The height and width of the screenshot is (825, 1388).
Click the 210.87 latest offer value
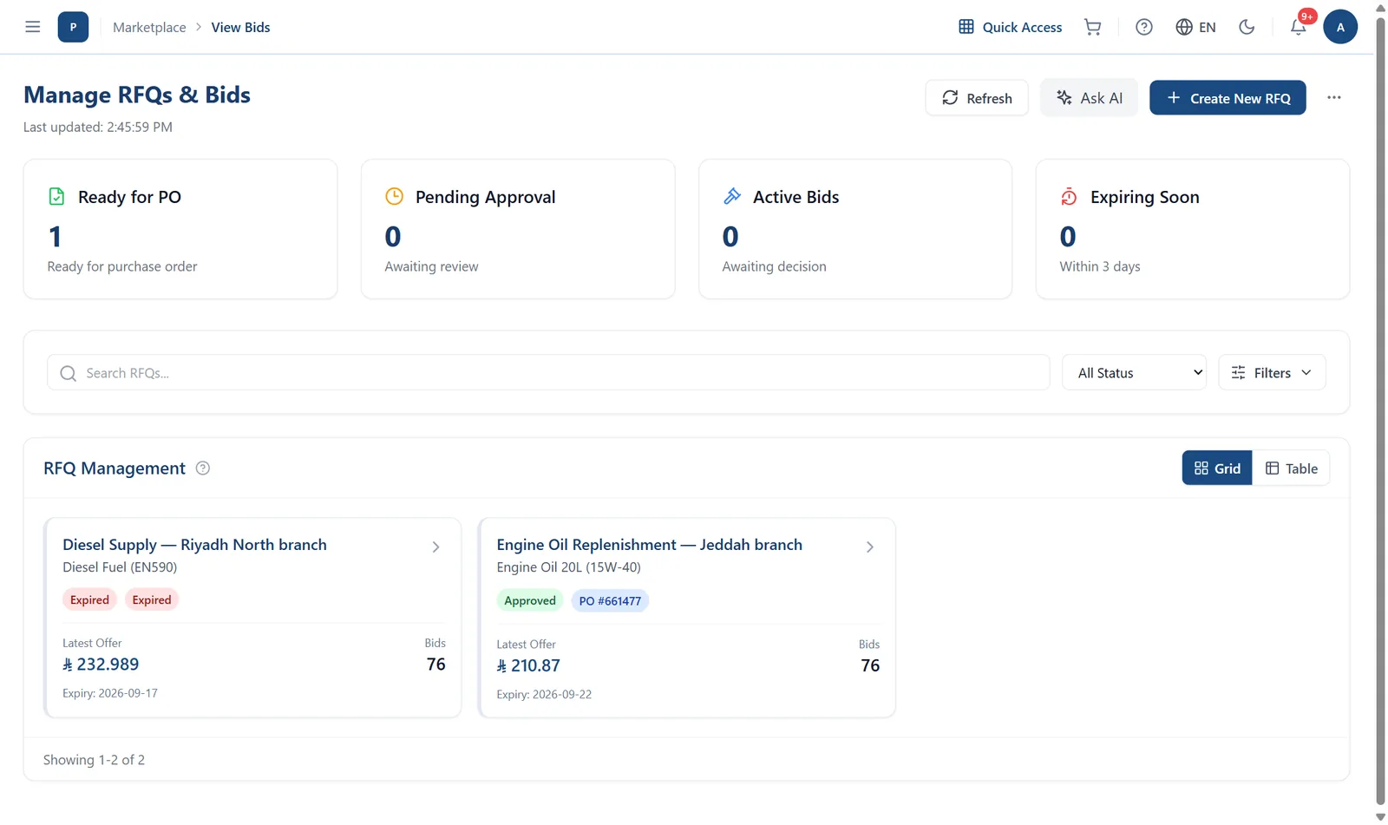click(528, 666)
